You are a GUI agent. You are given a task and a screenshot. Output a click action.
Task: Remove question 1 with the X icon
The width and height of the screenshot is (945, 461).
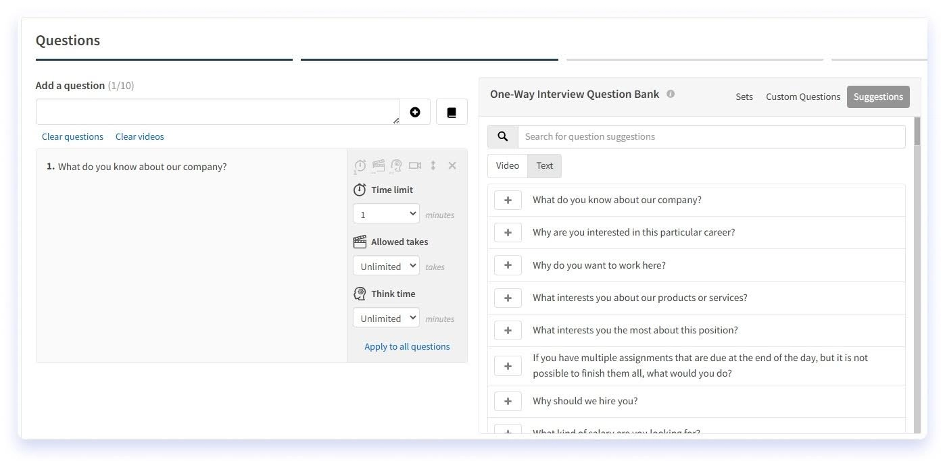(452, 165)
